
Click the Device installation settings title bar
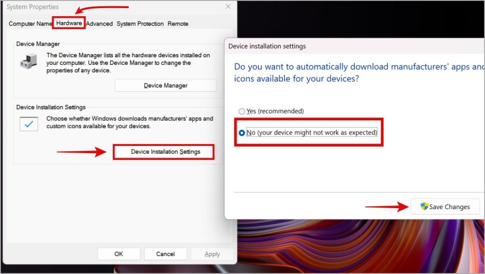click(268, 46)
